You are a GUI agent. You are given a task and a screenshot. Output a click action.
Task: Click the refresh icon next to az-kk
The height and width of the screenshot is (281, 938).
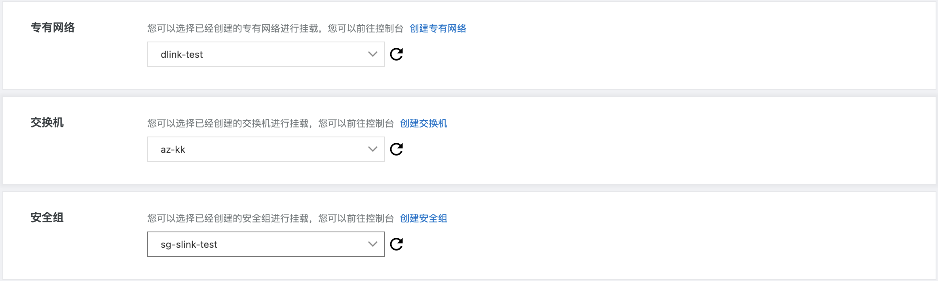(x=397, y=149)
